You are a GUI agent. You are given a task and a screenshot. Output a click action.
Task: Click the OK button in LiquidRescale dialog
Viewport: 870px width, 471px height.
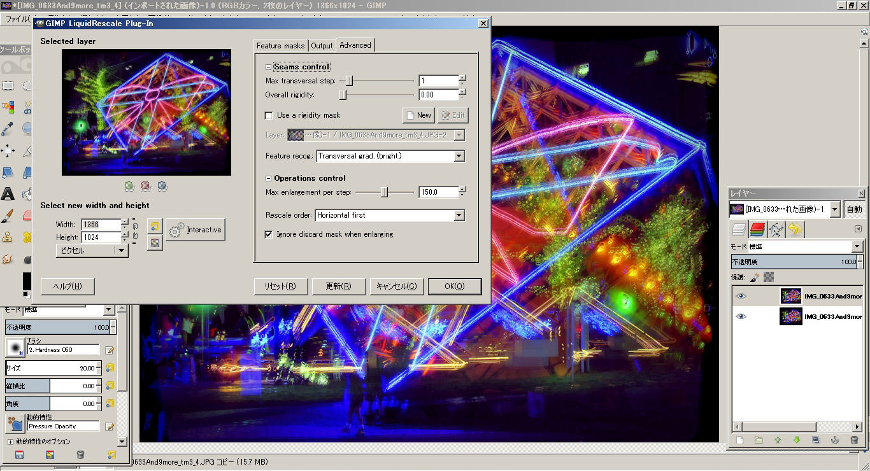[x=454, y=286]
